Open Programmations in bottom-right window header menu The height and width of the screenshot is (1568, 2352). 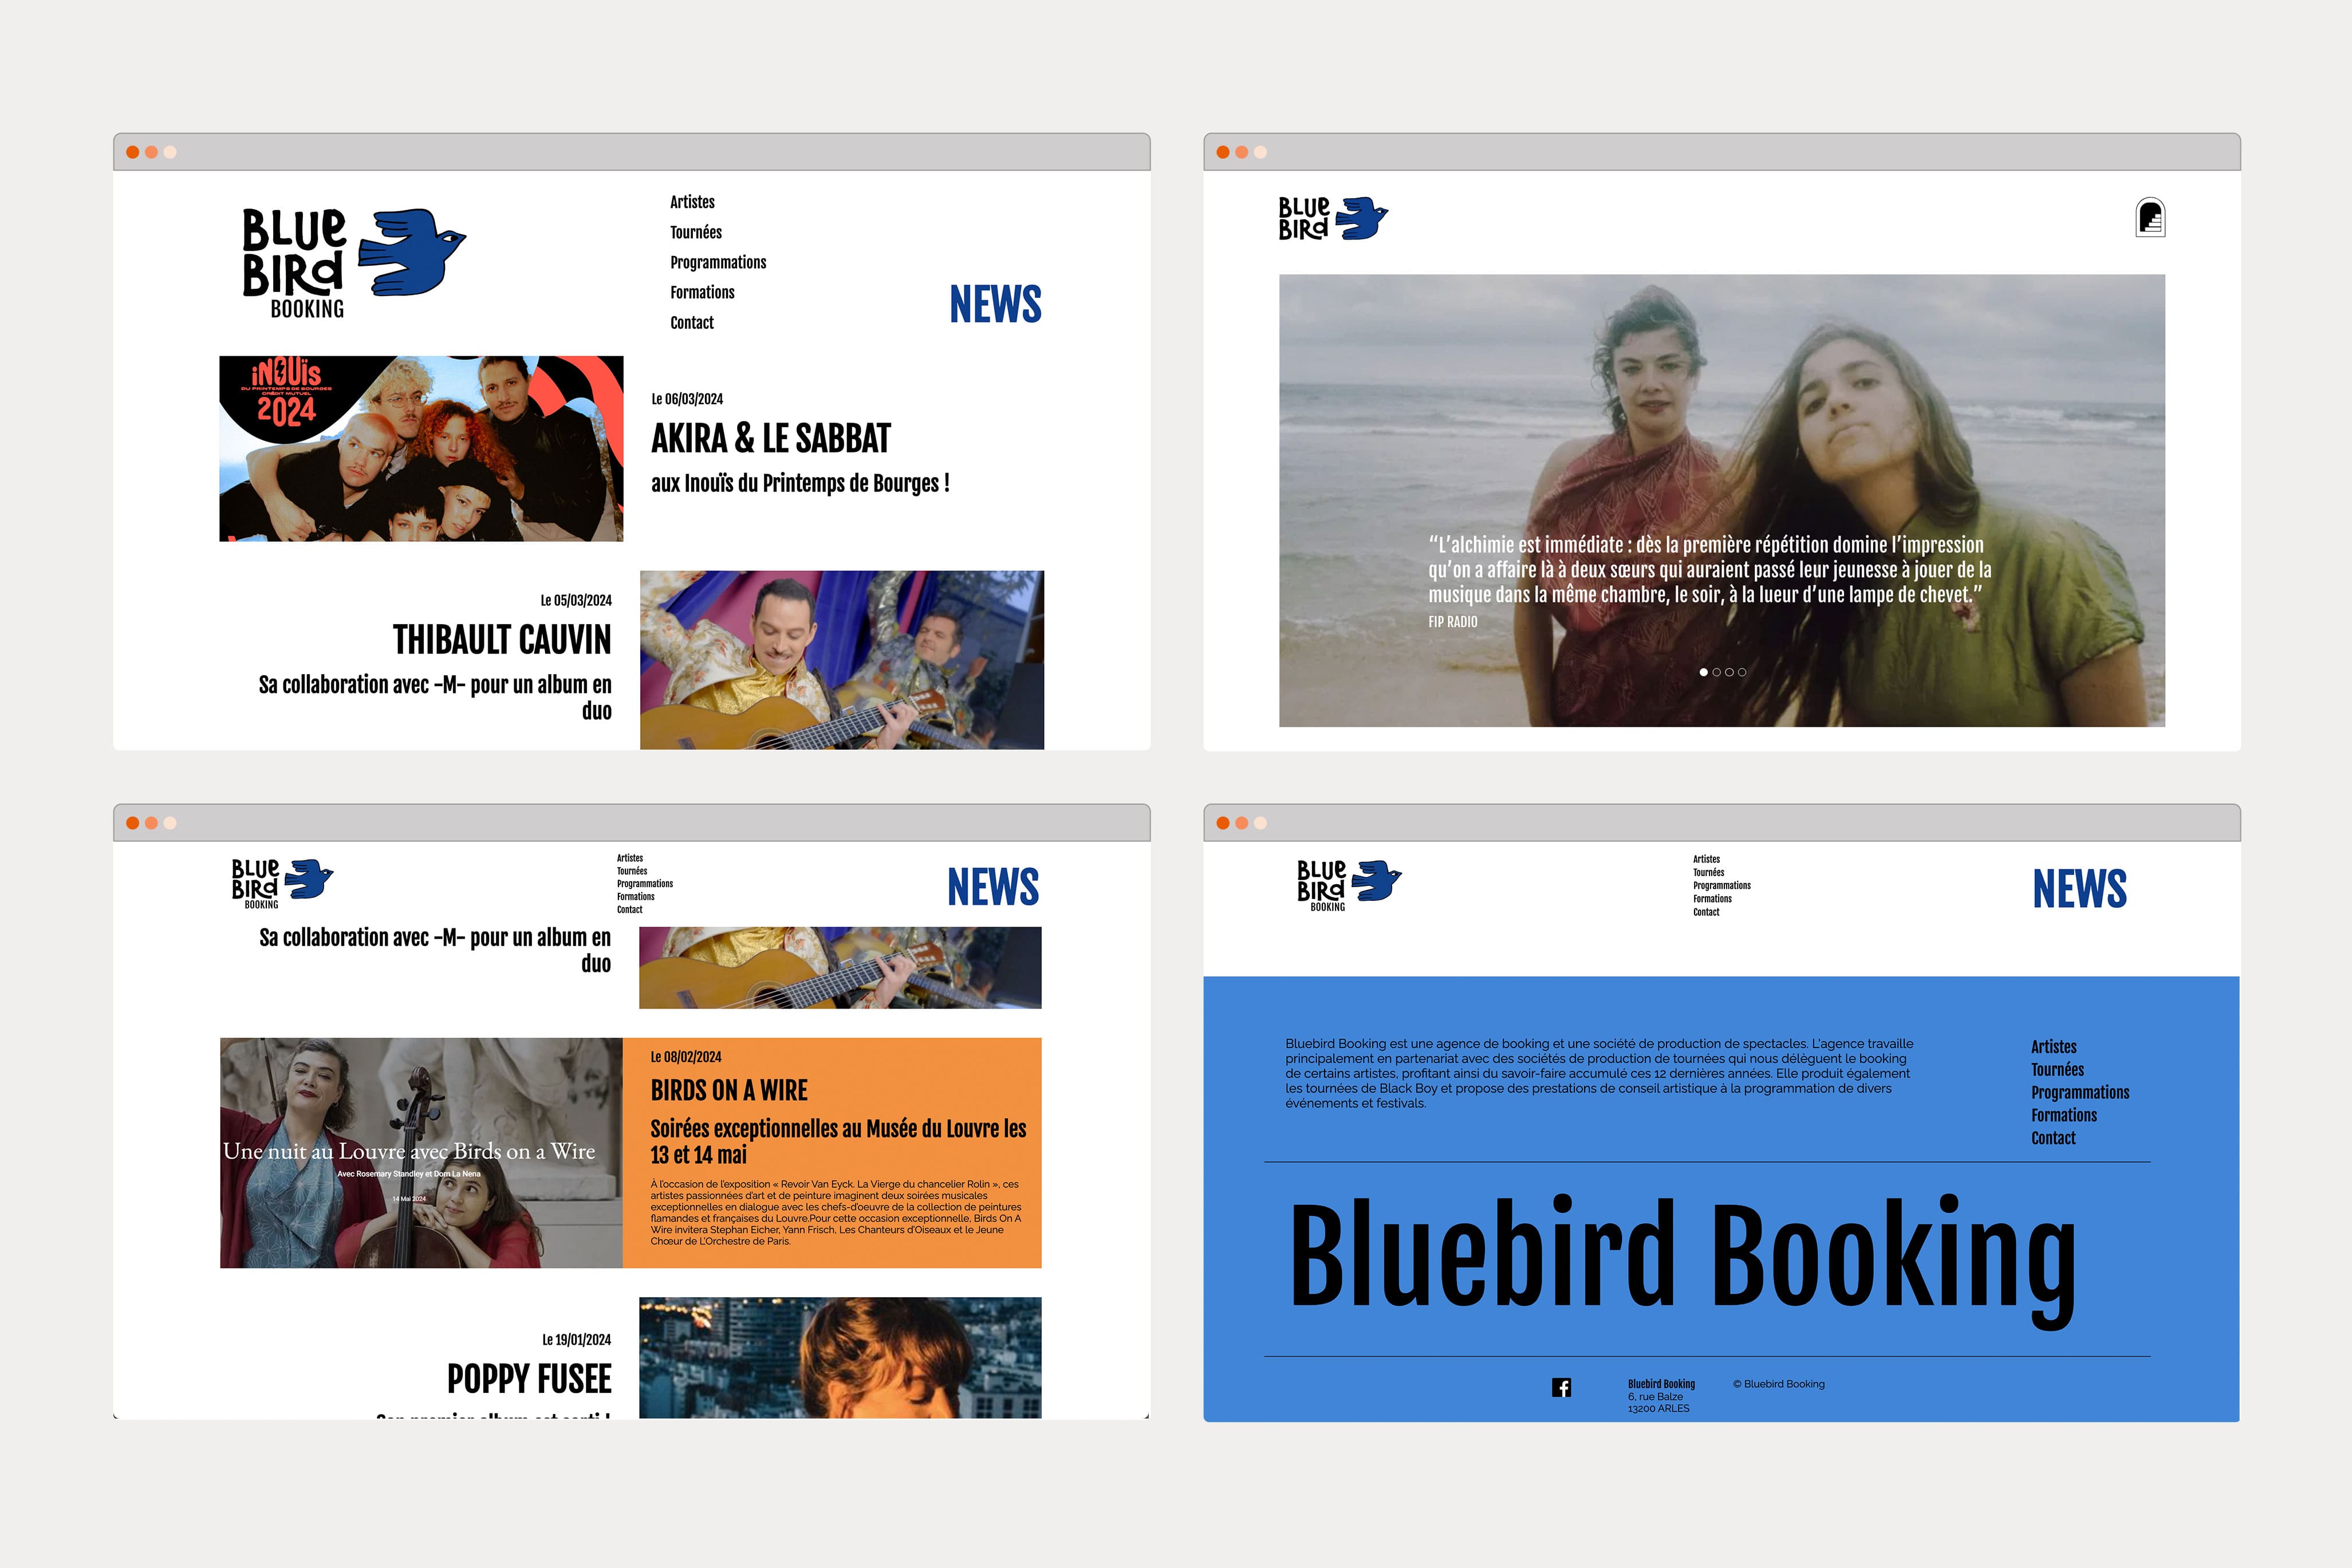tap(1722, 886)
